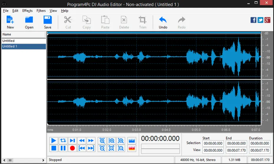Viewport: 274px width, 164px height.
Task: Start recording with the red button
Action: click(x=72, y=148)
